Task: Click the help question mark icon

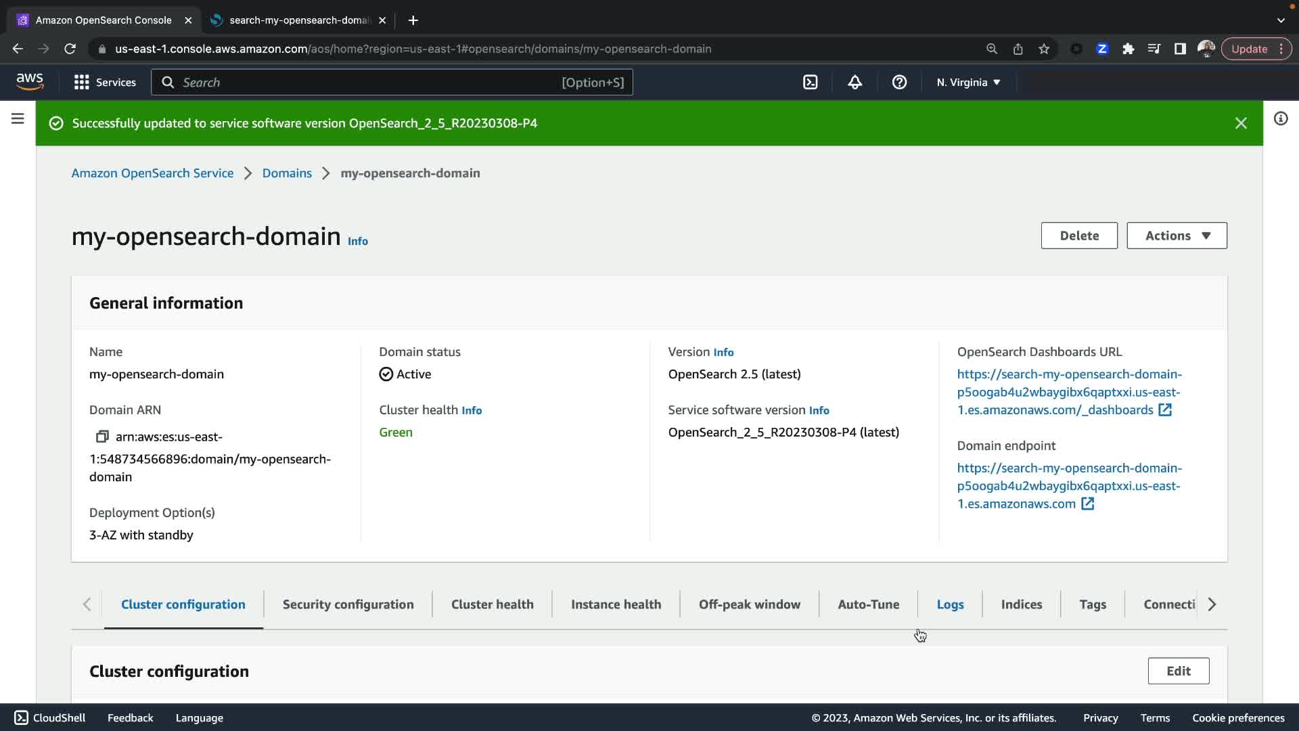Action: (x=899, y=82)
